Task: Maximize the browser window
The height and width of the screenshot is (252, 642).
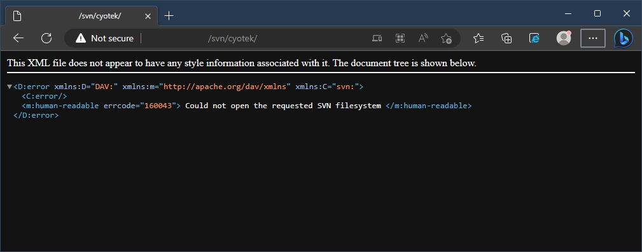Action: pos(597,13)
